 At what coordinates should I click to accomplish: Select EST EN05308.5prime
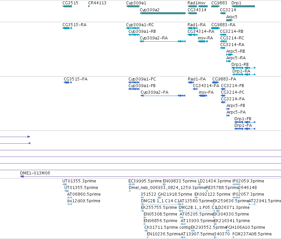(160, 214)
